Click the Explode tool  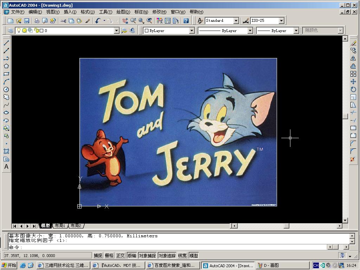click(353, 159)
